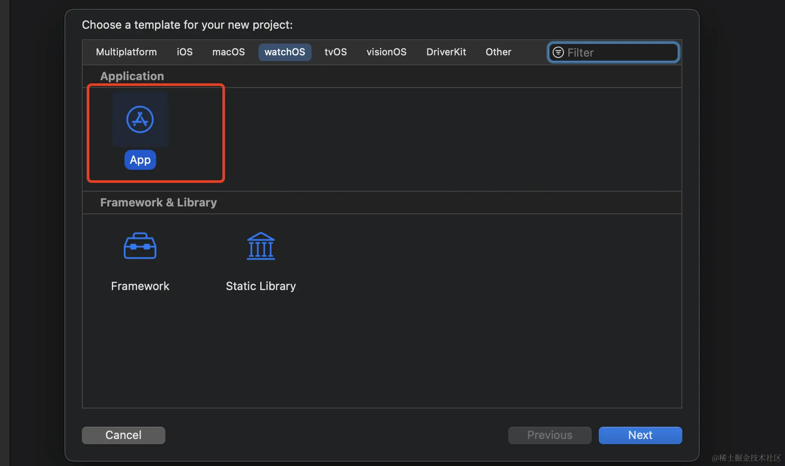The image size is (785, 466).
Task: Click the Next button
Action: [x=641, y=436]
